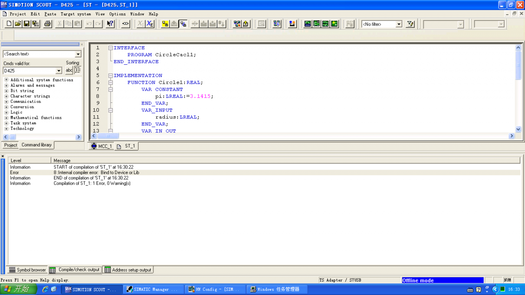This screenshot has width=525, height=295.
Task: Print using the printer toolbar icon
Action: [48, 24]
